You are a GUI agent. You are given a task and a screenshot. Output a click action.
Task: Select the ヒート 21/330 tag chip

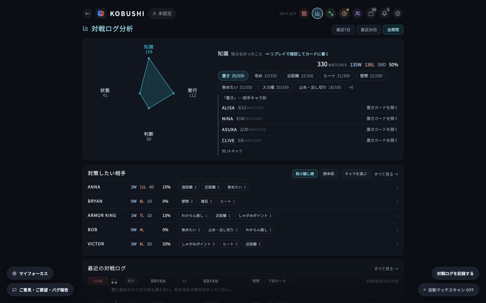[x=337, y=76]
